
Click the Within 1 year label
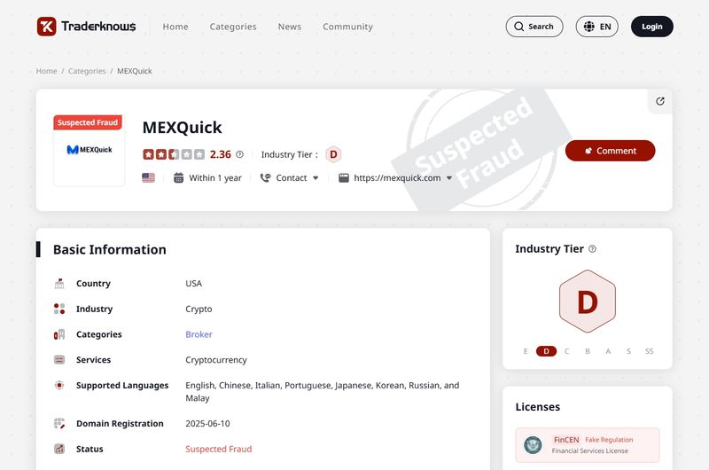click(x=215, y=177)
